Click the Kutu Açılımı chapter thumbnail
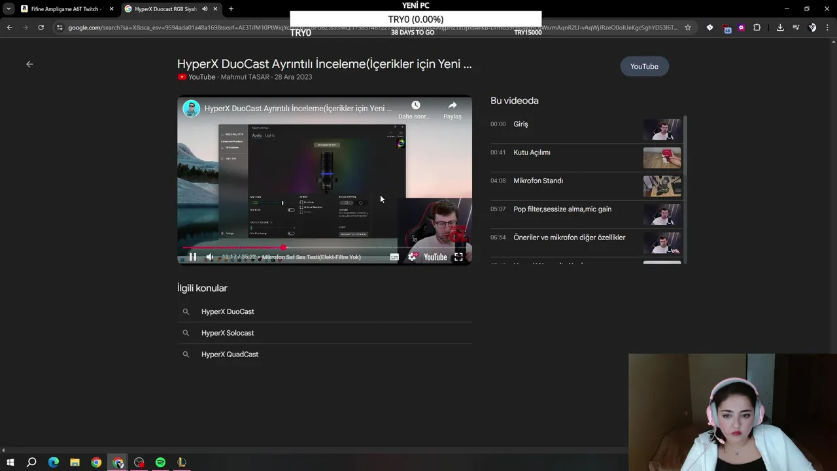The width and height of the screenshot is (837, 471). click(662, 158)
